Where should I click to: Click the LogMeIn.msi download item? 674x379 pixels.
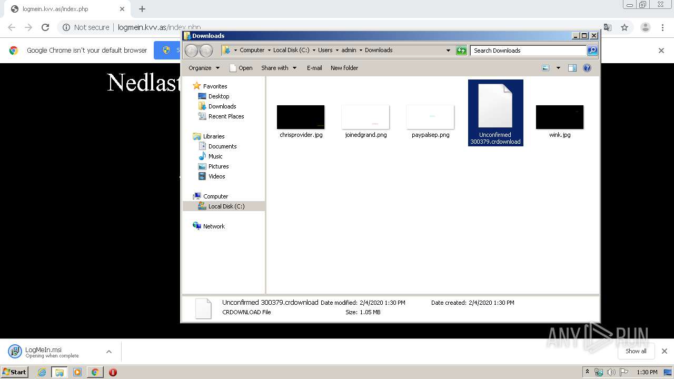53,352
